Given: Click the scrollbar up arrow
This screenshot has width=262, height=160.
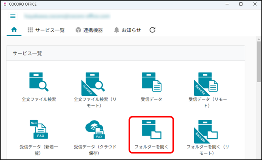Looking at the screenshot, I should tap(259, 39).
